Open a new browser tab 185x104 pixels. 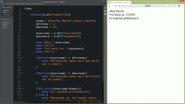point(134,3)
